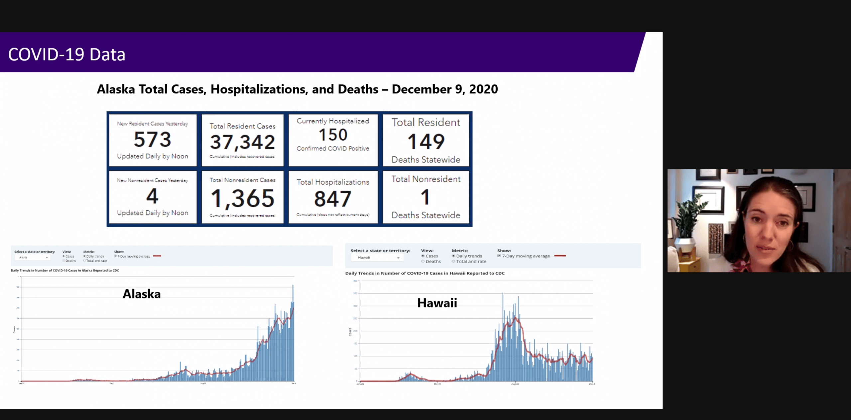
Task: Select Daily trends metric for Hawaii
Action: pos(453,256)
